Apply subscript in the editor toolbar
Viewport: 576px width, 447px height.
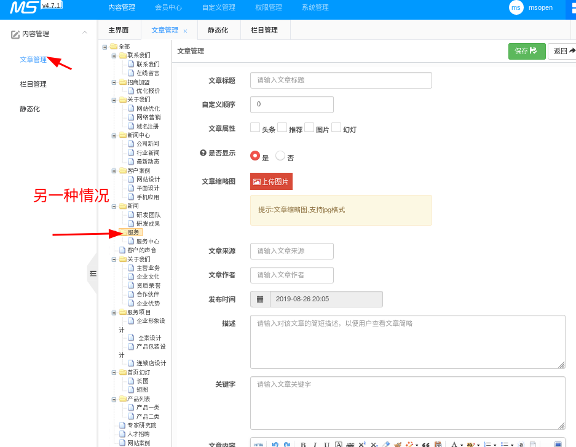[x=374, y=445]
